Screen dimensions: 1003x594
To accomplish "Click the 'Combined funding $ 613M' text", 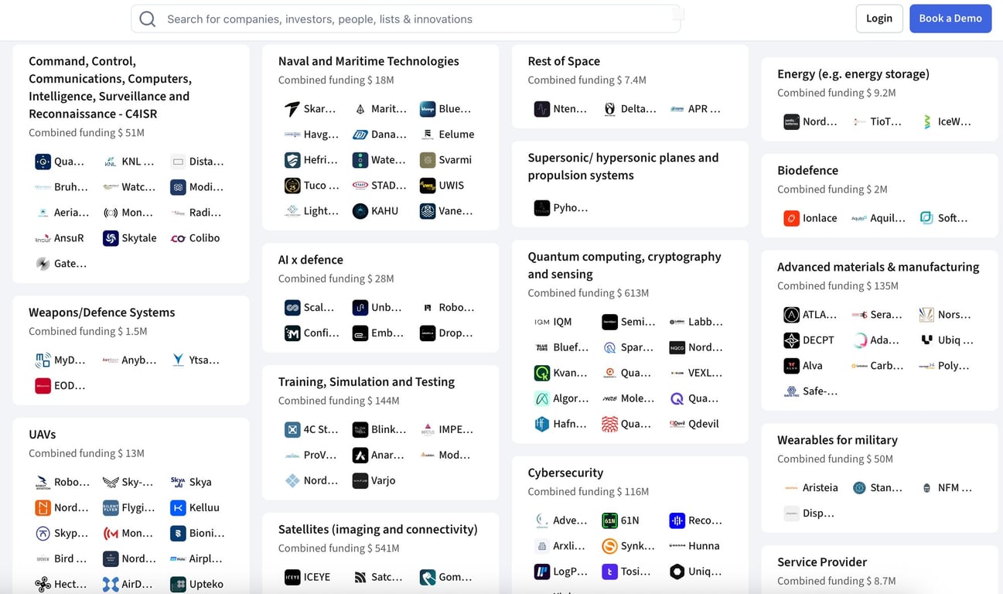I will point(588,293).
